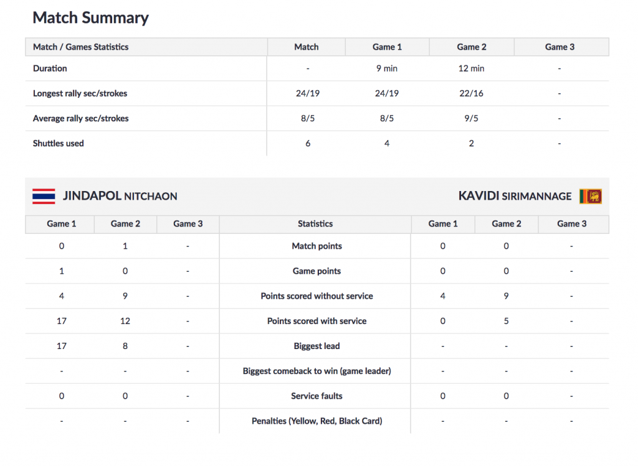Image resolution: width=638 pixels, height=466 pixels.
Task: Click the Service faults statistic label
Action: coord(317,396)
